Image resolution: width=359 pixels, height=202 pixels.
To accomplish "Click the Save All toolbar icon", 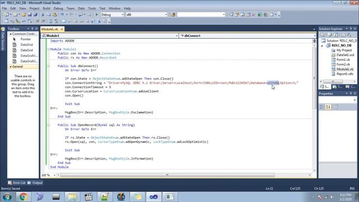I will [x=35, y=15].
